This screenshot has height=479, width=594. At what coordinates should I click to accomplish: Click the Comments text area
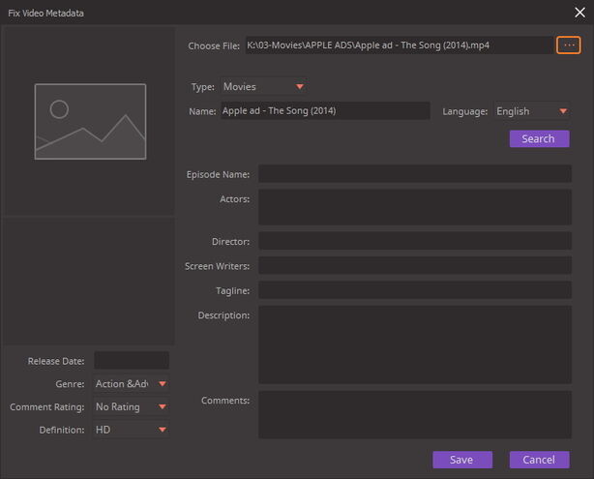point(415,414)
